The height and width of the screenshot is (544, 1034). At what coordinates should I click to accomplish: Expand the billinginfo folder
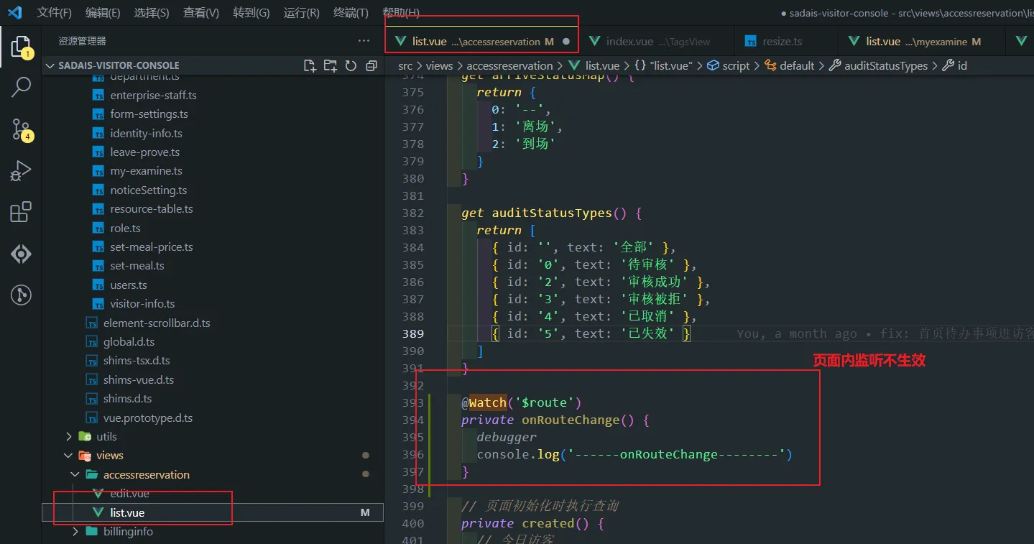pyautogui.click(x=128, y=532)
